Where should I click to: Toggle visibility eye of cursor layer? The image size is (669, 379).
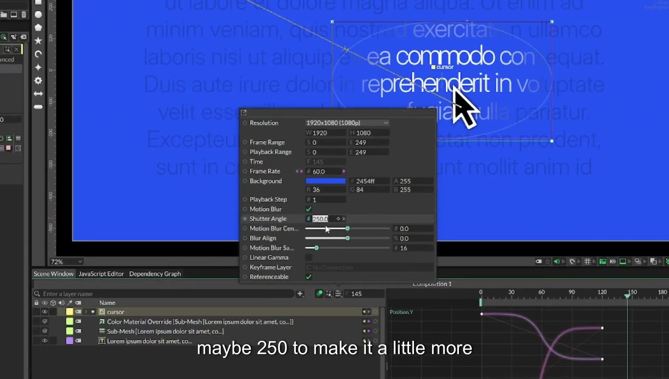click(x=45, y=312)
